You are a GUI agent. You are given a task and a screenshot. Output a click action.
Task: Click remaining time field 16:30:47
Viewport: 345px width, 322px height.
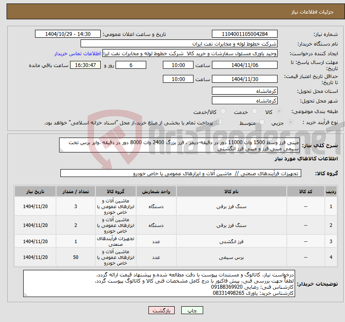(85, 65)
